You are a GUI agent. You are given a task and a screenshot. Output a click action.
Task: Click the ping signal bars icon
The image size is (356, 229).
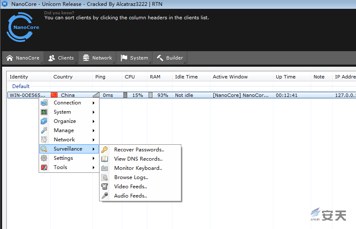96,95
